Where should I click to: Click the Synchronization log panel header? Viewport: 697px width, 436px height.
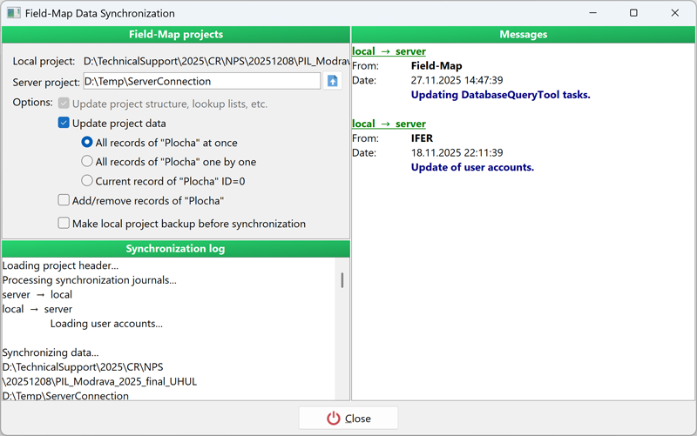176,248
